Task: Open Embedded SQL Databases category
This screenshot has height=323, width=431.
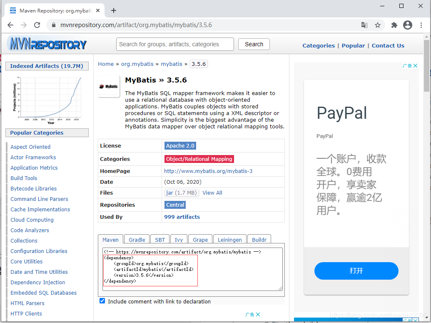Action: point(43,293)
